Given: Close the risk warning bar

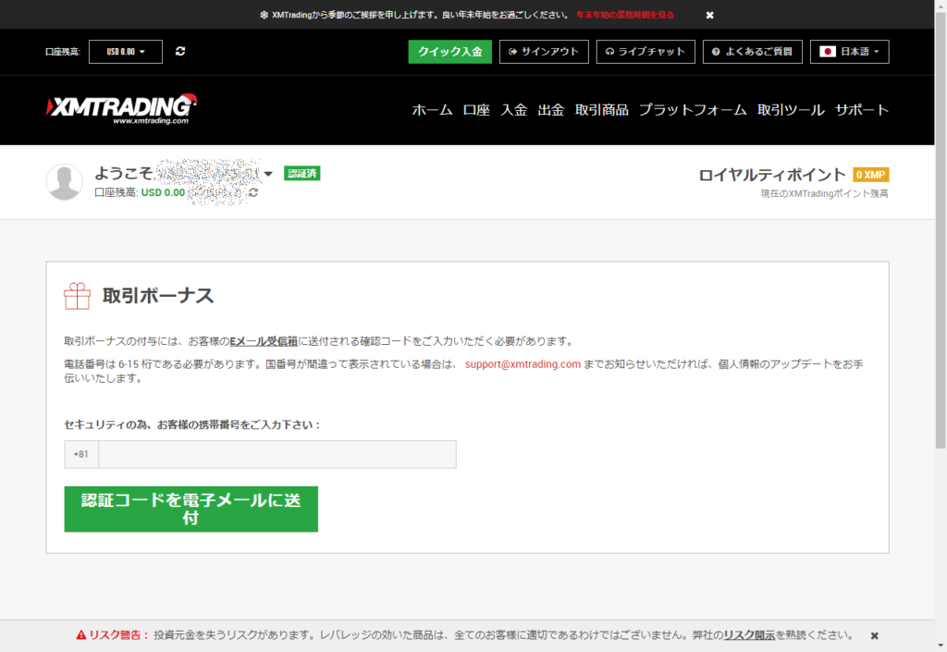Looking at the screenshot, I should coord(874,635).
